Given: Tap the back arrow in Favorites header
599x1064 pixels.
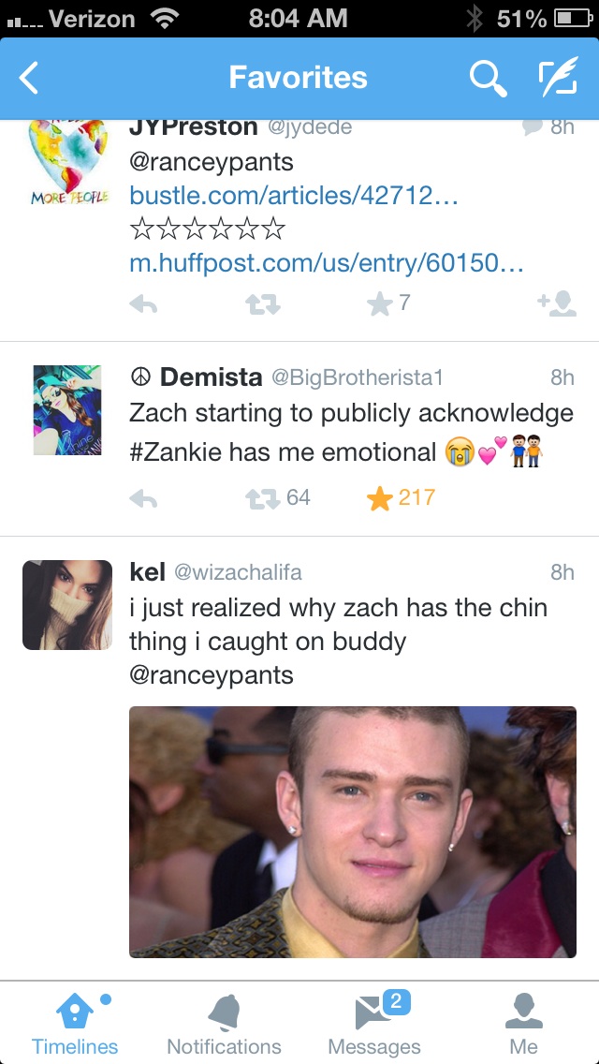Looking at the screenshot, I should [x=28, y=78].
